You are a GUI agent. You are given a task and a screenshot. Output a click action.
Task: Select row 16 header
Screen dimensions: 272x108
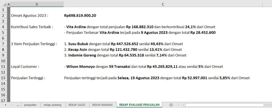click(x=3, y=95)
